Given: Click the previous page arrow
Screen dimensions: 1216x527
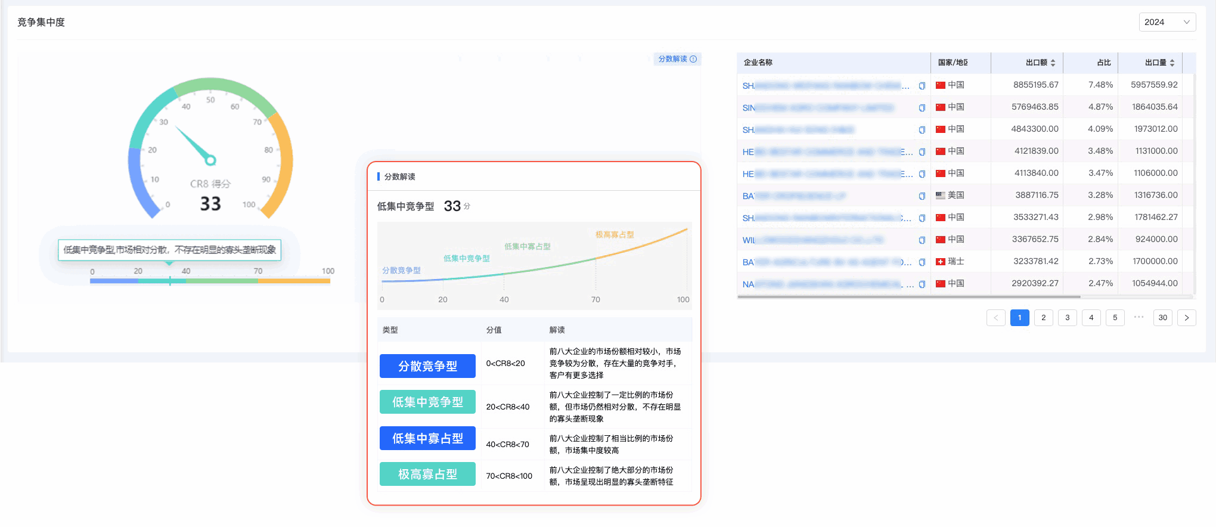Looking at the screenshot, I should pyautogui.click(x=995, y=318).
